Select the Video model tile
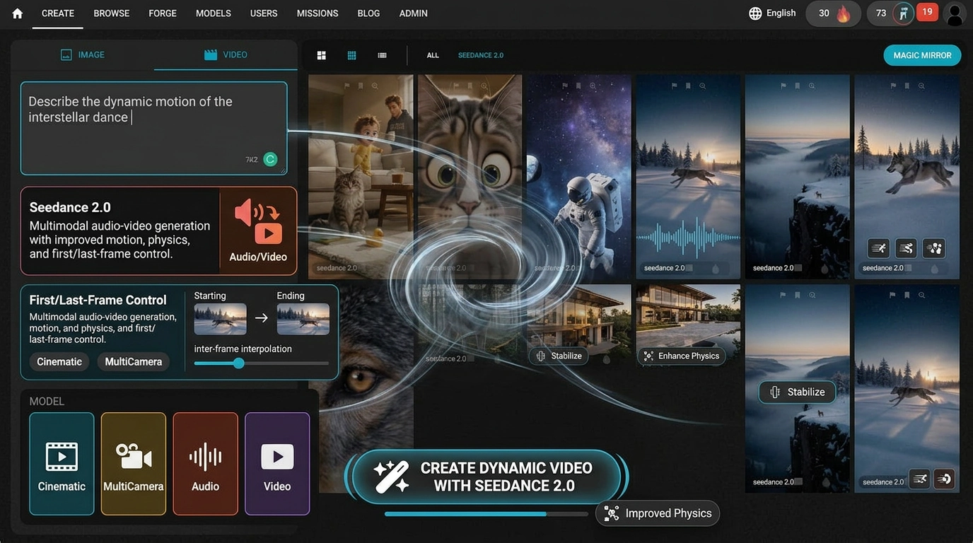This screenshot has height=543, width=973. coord(277,464)
